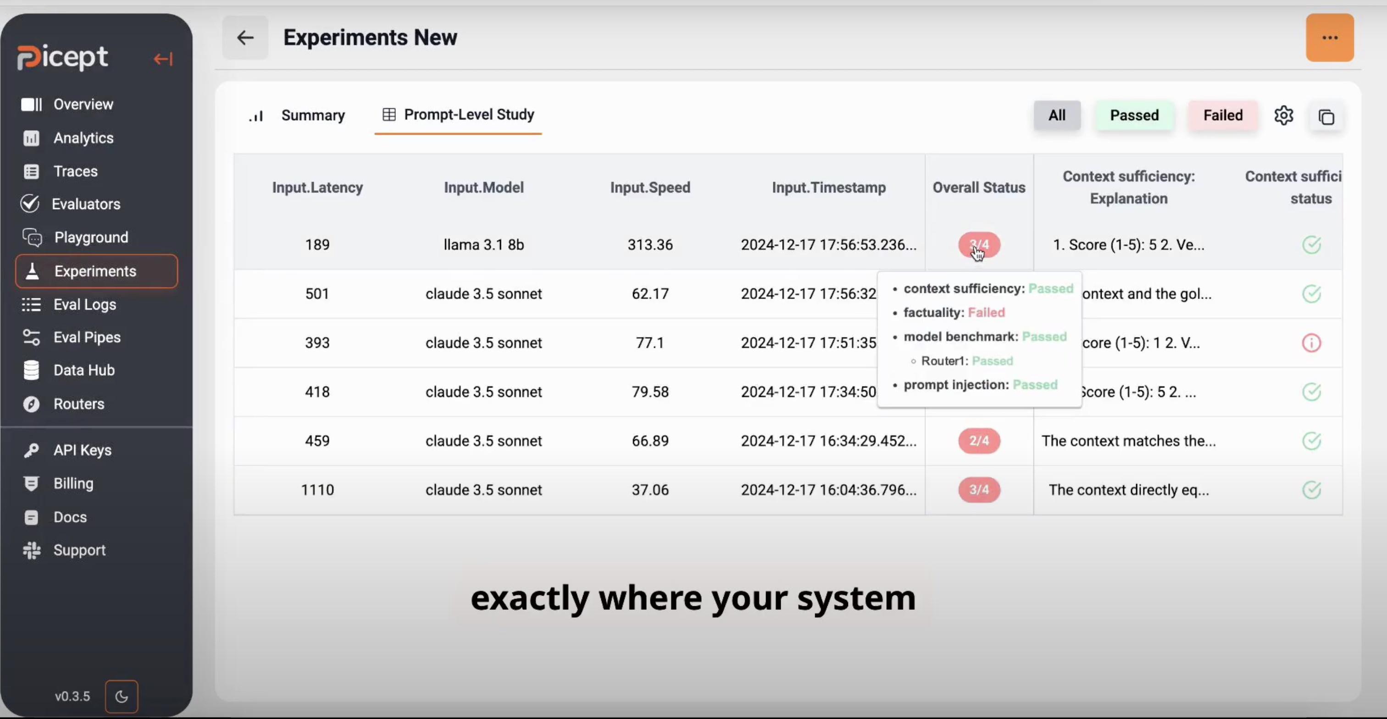Click the Input.Latency column header
Viewport: 1387px width, 719px height.
pos(317,187)
